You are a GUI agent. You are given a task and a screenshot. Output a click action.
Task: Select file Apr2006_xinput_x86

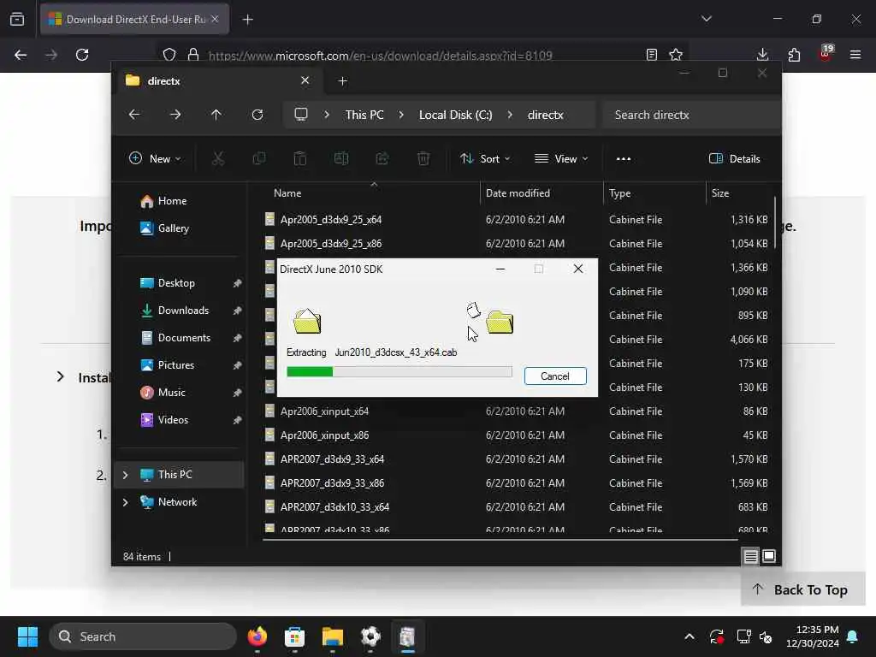point(324,435)
